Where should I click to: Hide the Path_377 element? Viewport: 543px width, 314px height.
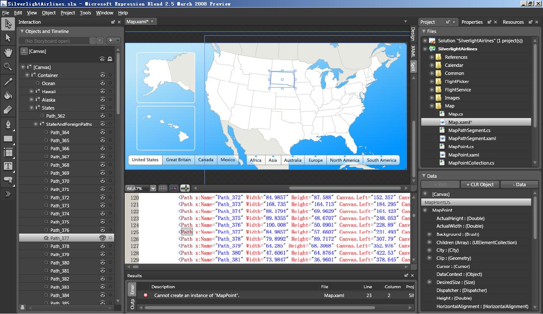tap(102, 238)
